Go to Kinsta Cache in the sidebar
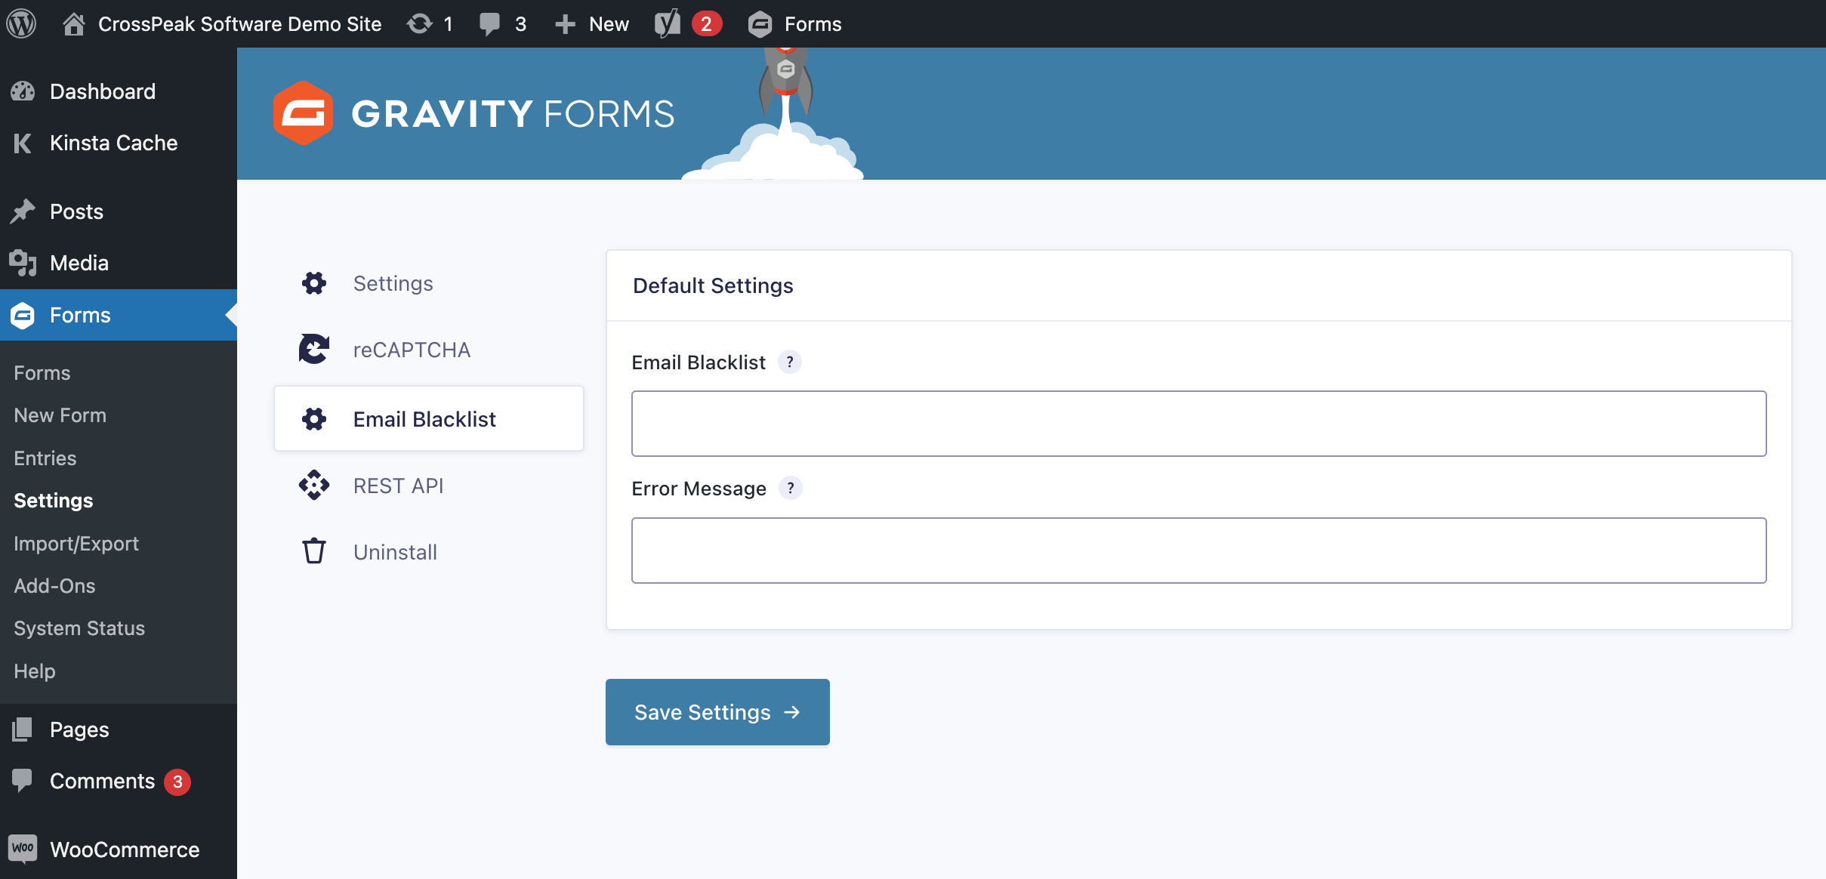 click(113, 143)
